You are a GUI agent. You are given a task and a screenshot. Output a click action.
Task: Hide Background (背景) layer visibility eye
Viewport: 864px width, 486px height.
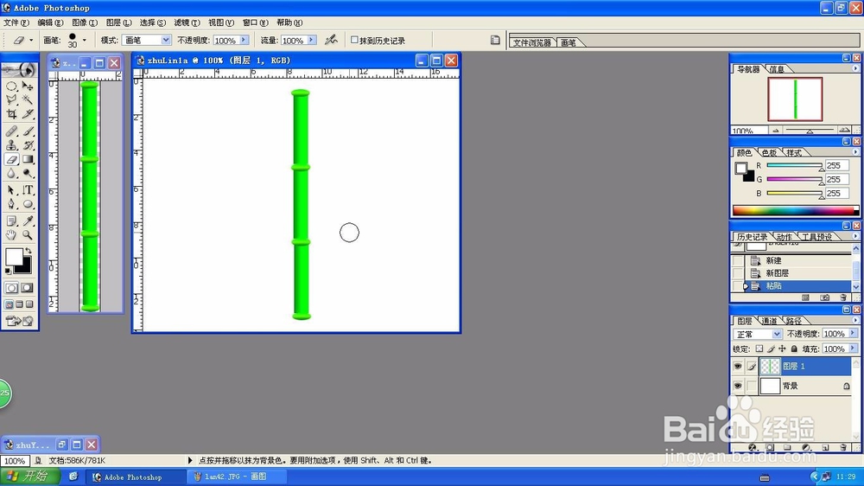pos(738,386)
